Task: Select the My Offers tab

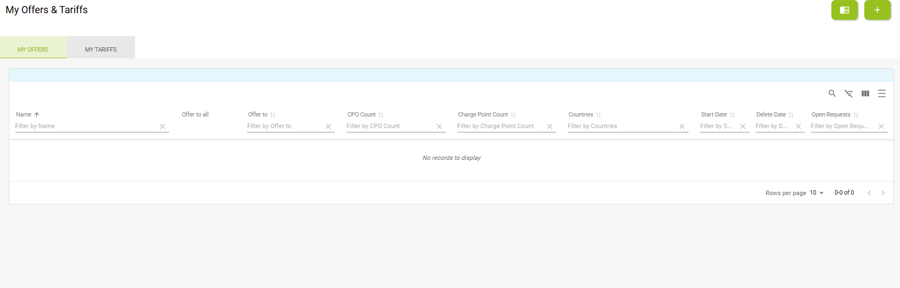Action: 33,49
